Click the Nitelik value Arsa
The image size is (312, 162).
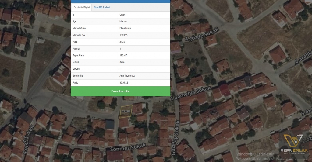pos(122,62)
